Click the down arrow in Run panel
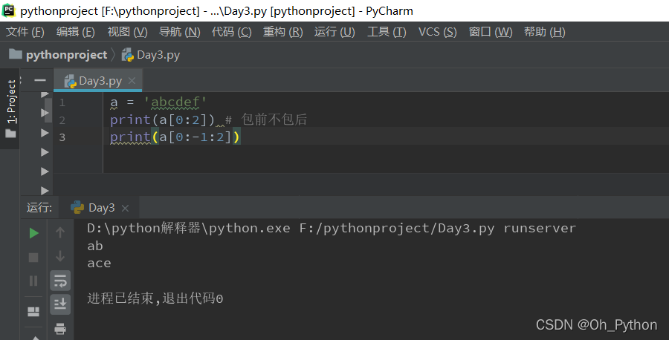This screenshot has width=669, height=340. 60,257
